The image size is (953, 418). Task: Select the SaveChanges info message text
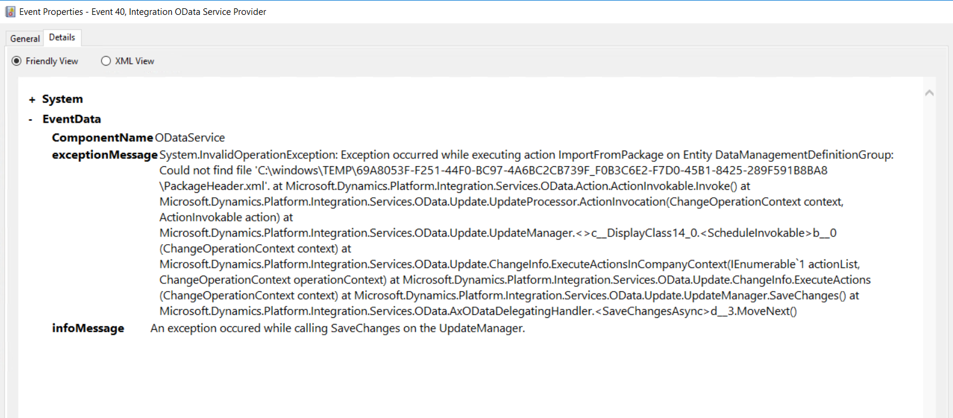coord(338,328)
